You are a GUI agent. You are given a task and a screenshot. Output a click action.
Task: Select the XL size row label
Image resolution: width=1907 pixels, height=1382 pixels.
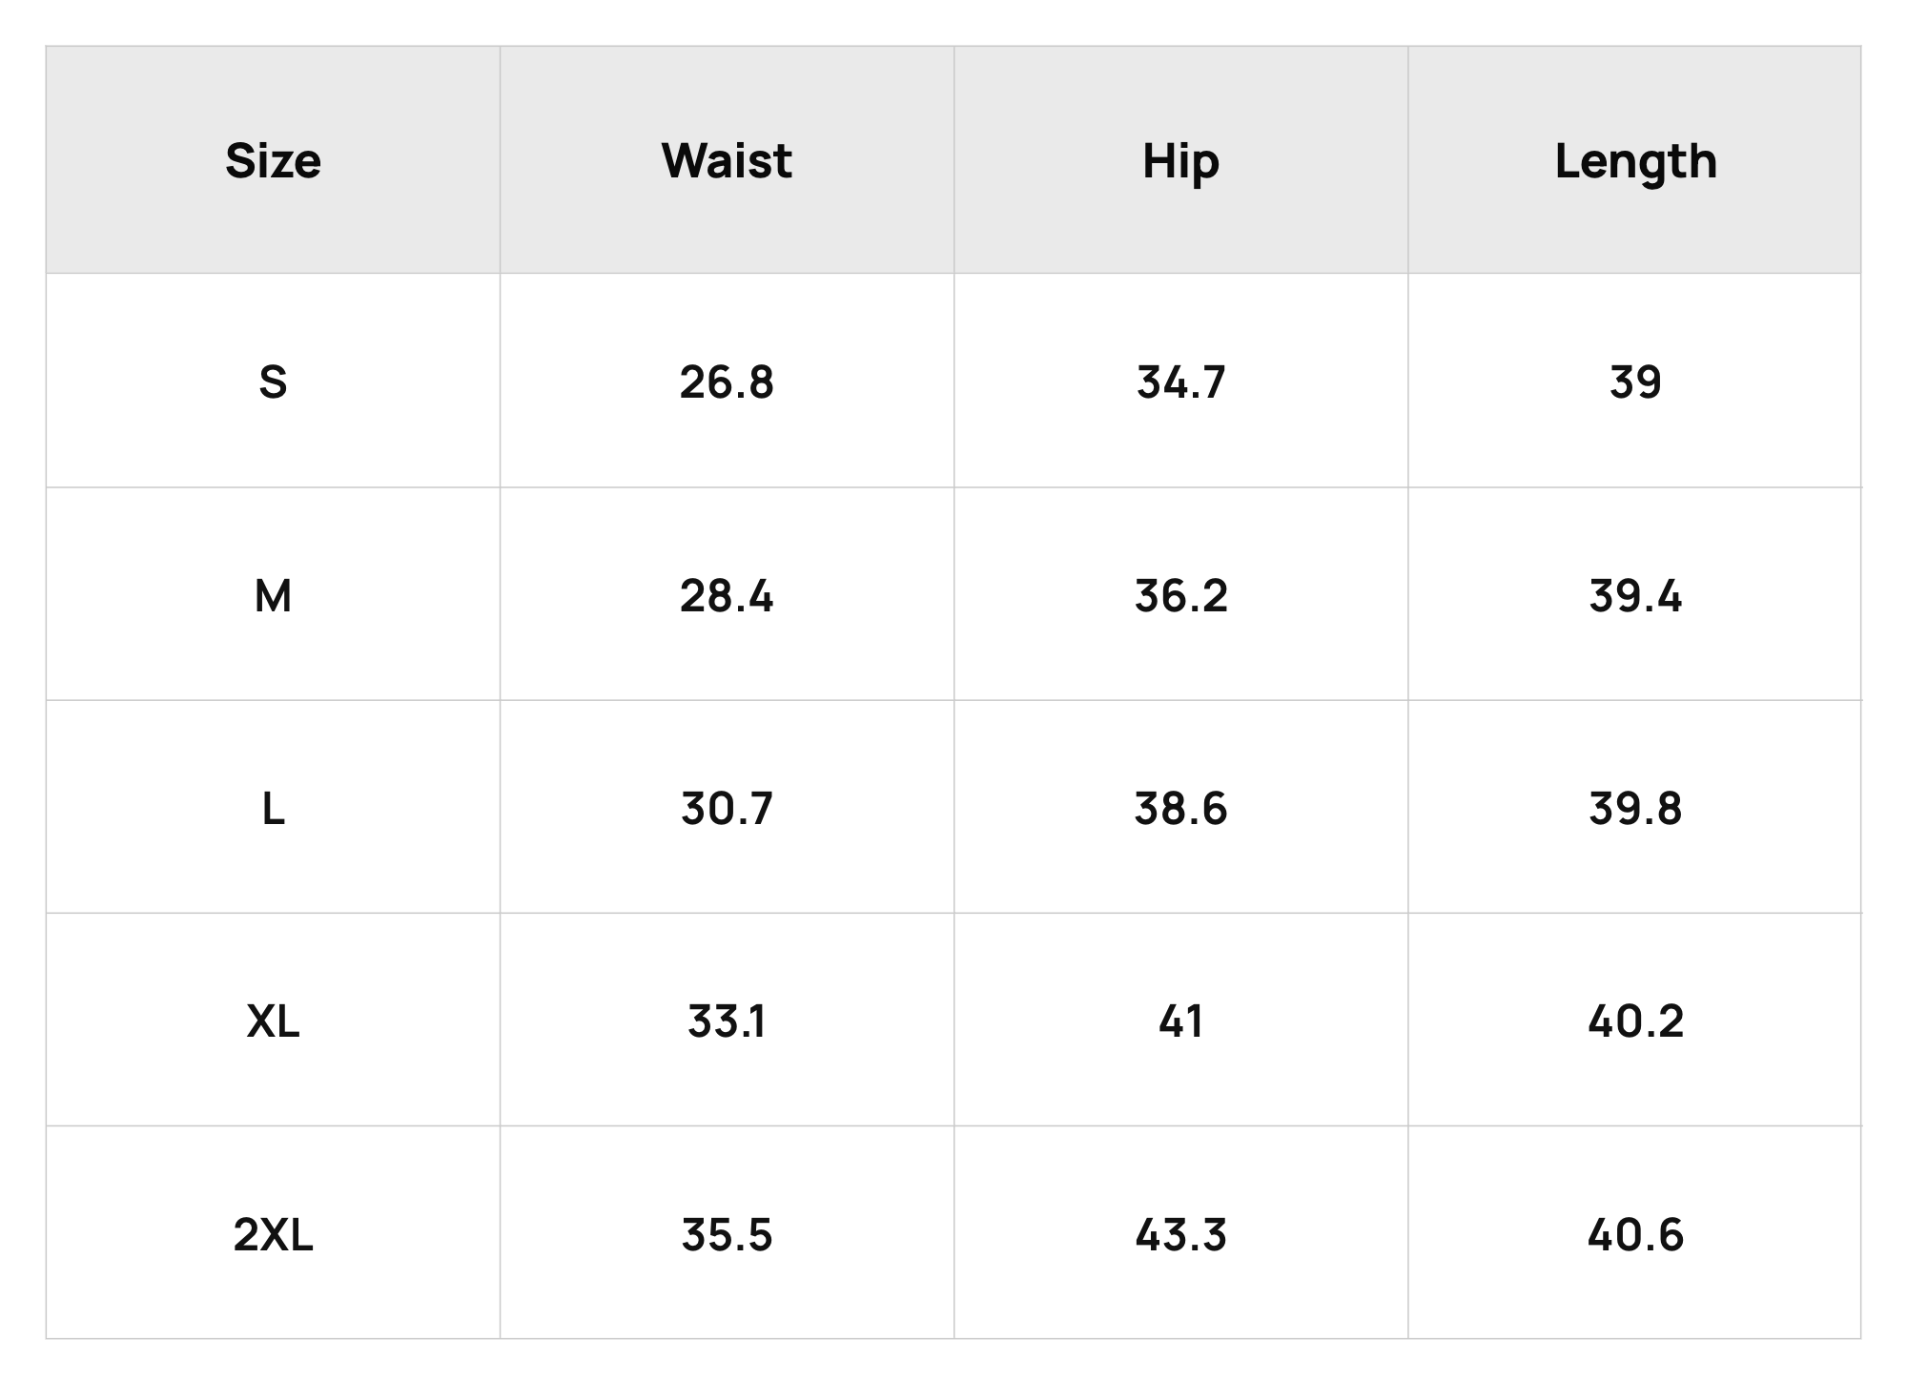click(273, 1021)
